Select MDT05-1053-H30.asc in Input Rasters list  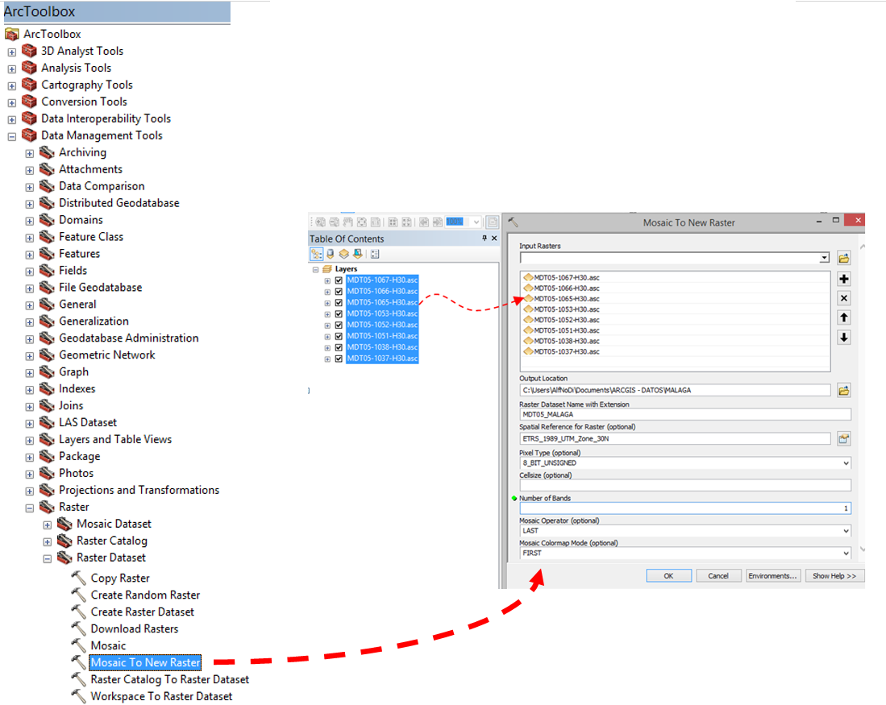click(566, 309)
